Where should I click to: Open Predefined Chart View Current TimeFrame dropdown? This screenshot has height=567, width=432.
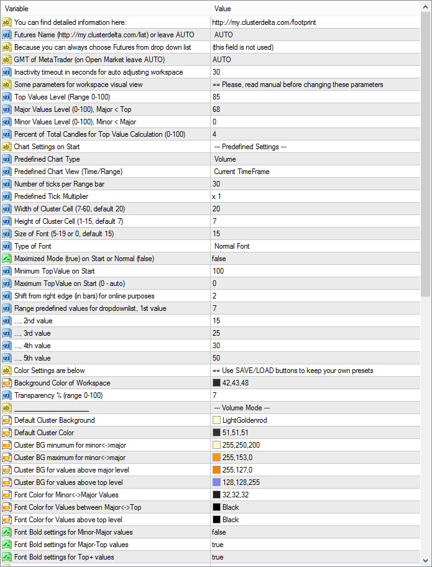pos(241,172)
